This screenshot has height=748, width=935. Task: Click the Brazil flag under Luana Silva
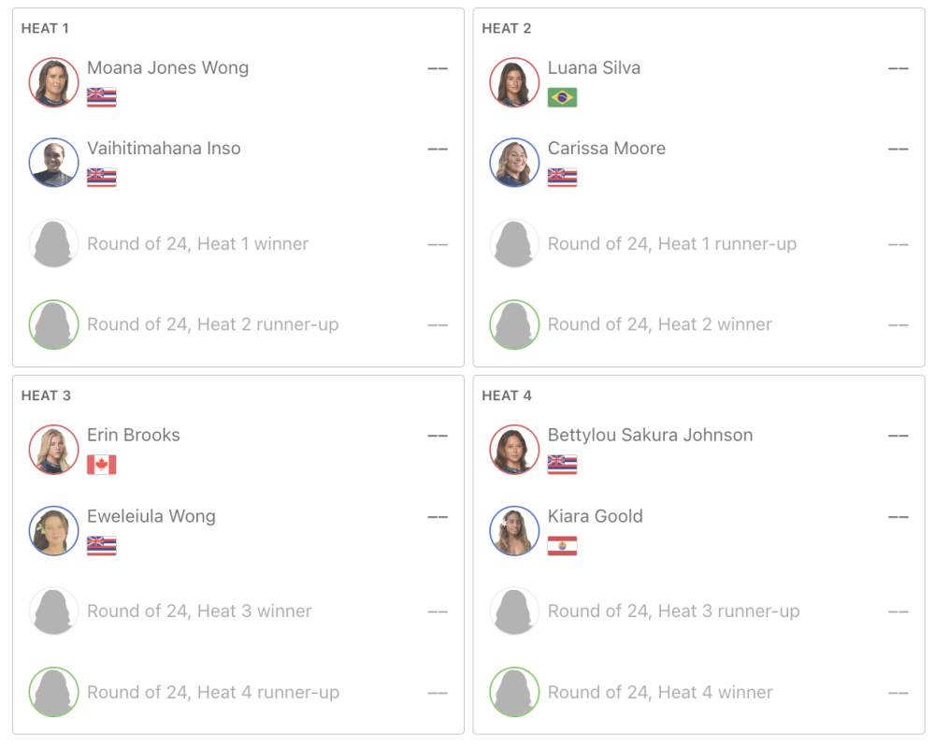tap(562, 97)
